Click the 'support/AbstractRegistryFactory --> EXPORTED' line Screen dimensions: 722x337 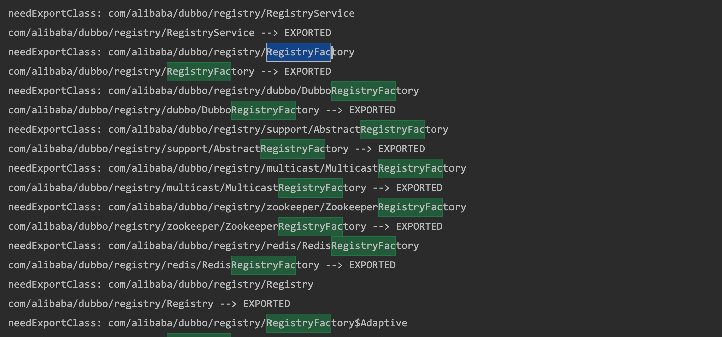coord(217,149)
